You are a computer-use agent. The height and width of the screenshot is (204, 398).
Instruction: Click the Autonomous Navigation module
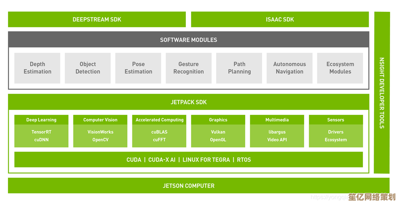pos(290,68)
